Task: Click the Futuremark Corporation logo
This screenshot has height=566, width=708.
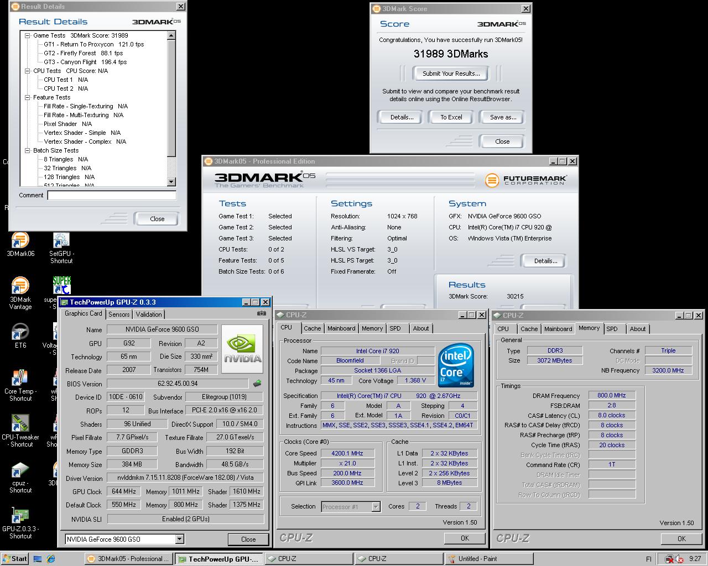Action: pyautogui.click(x=525, y=180)
